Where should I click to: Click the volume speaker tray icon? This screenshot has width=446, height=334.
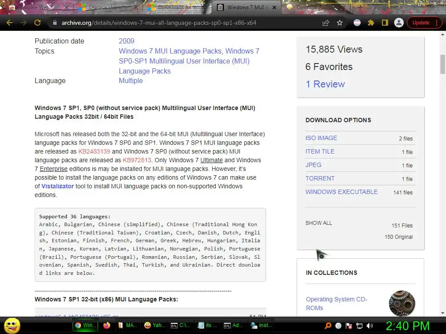tap(370, 326)
